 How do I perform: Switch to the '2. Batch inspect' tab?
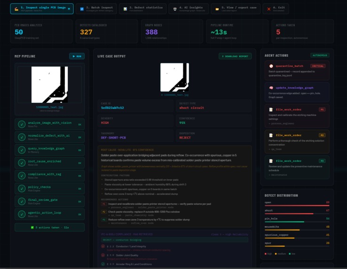[x=96, y=9]
